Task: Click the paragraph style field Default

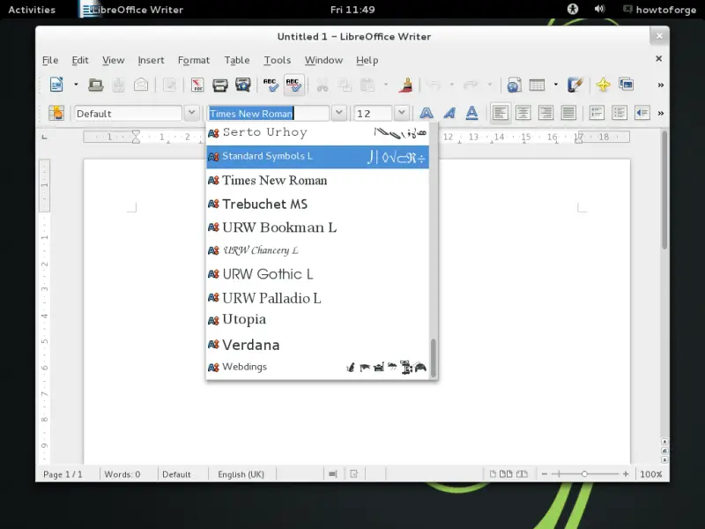Action: point(128,114)
